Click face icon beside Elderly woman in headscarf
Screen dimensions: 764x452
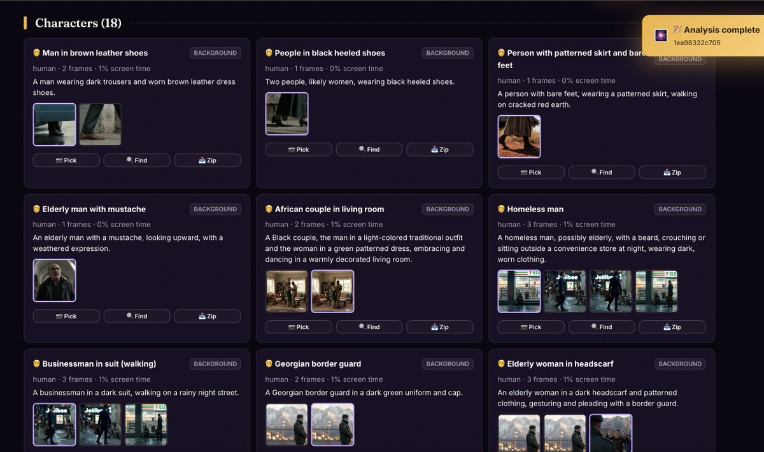point(502,364)
